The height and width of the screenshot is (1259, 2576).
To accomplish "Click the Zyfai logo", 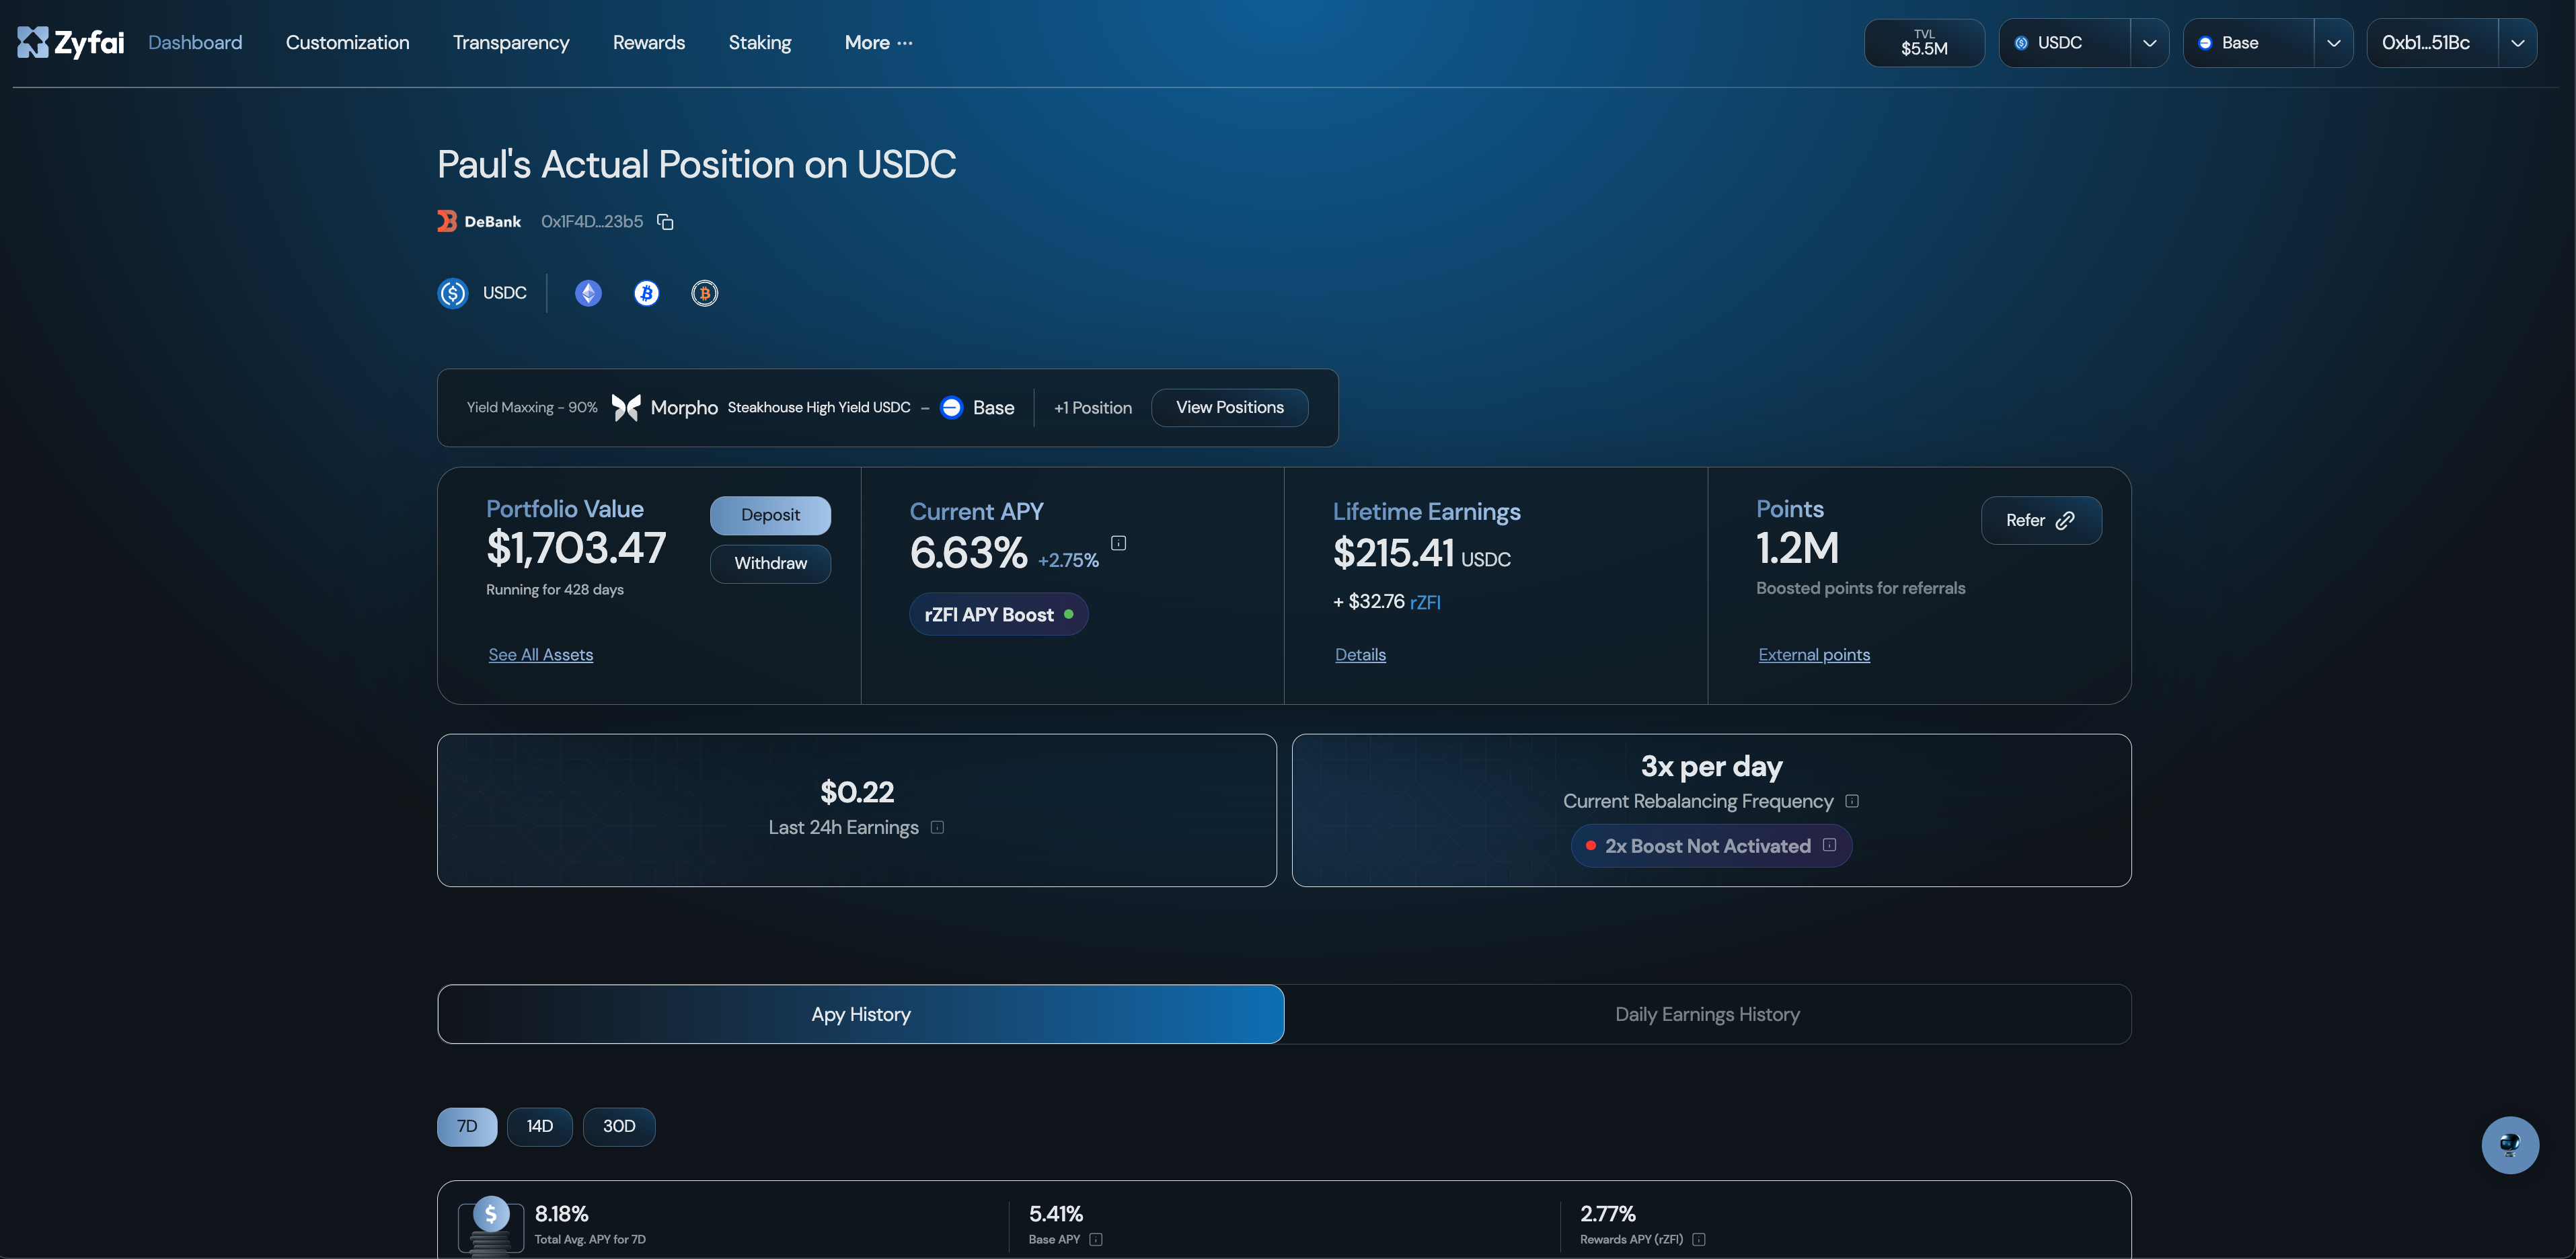I will 71,42.
